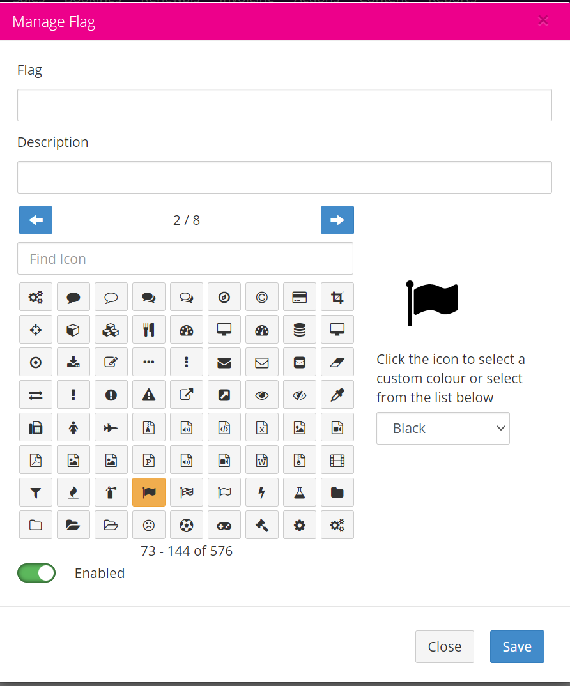Image resolution: width=570 pixels, height=686 pixels.
Task: Open the Black colour dropdown
Action: [443, 428]
